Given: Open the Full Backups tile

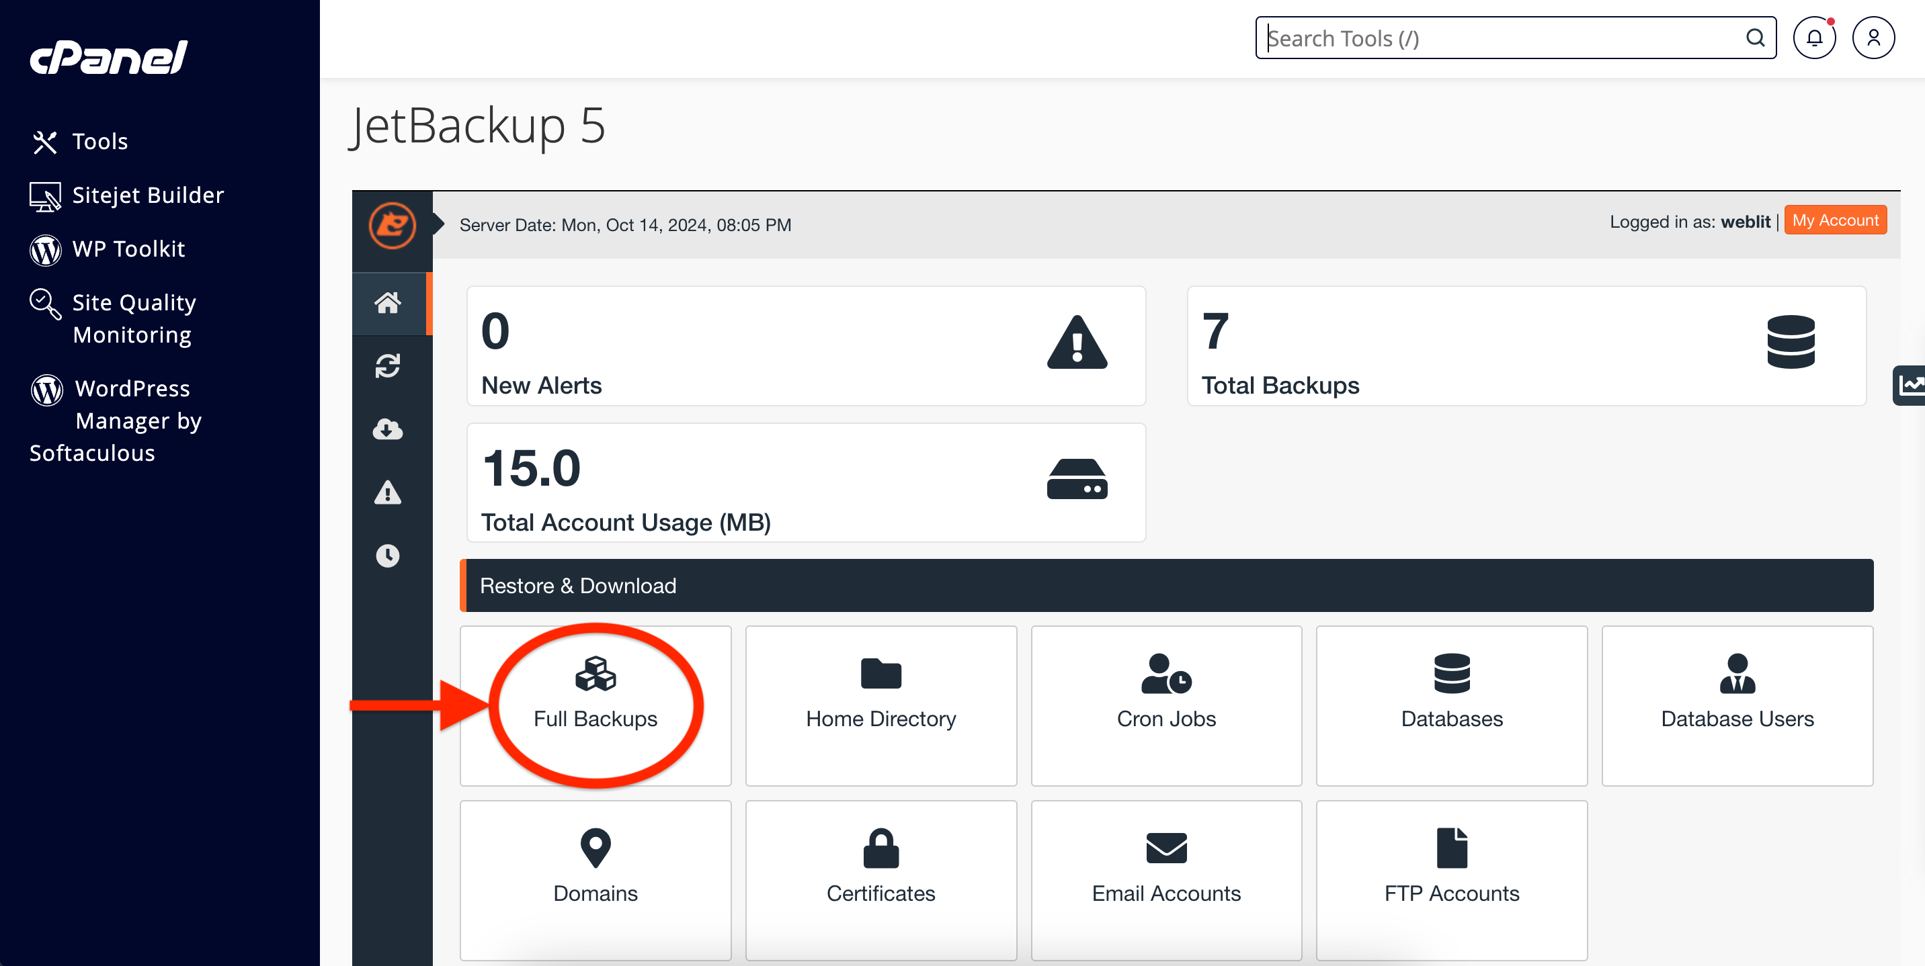Looking at the screenshot, I should pos(596,705).
